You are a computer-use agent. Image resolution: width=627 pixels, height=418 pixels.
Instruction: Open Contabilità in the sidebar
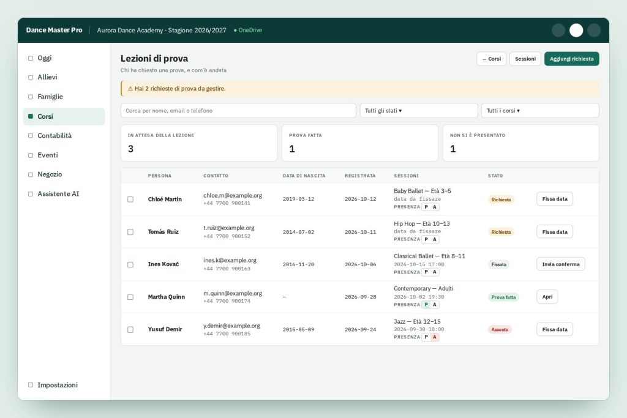tap(64, 135)
